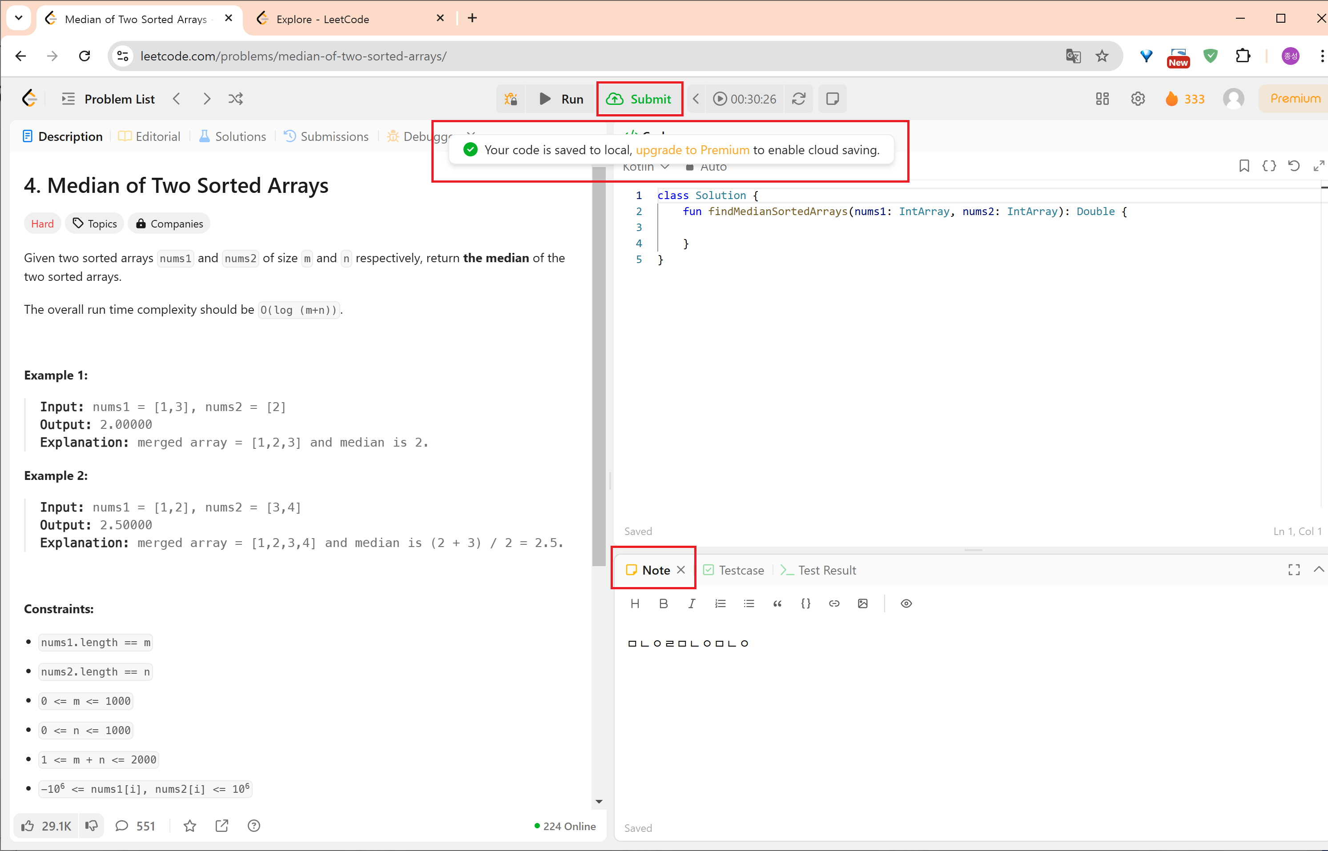
Task: Collapse the bottom panel with chevron up
Action: (1318, 570)
